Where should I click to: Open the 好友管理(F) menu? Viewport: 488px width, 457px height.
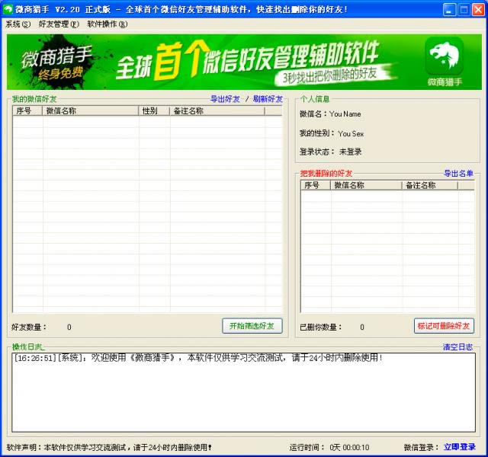coord(59,24)
